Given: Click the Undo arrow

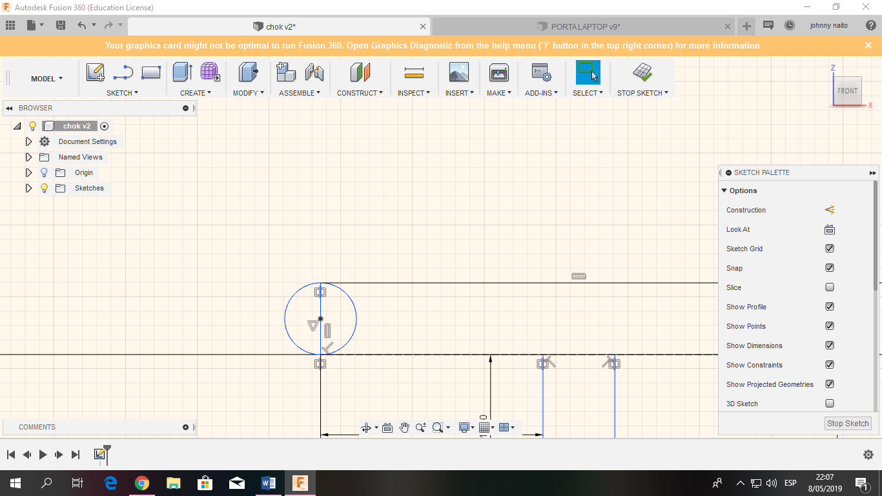Looking at the screenshot, I should pos(81,26).
